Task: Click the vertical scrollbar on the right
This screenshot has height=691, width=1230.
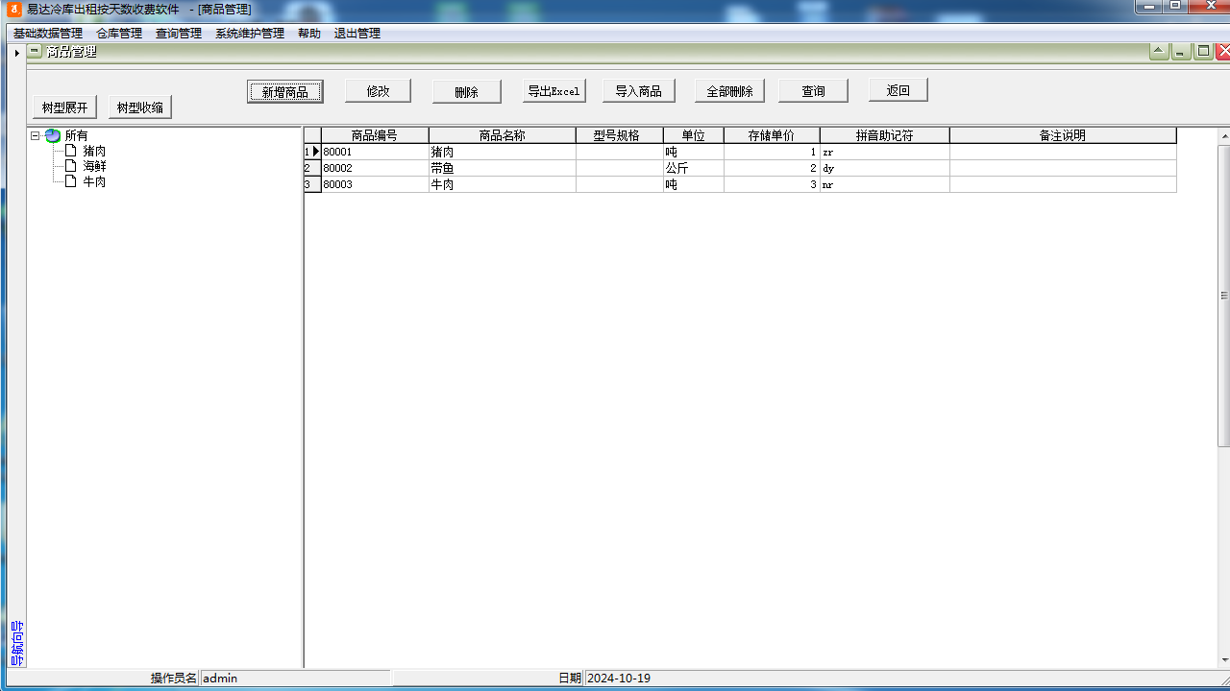Action: 1223,296
